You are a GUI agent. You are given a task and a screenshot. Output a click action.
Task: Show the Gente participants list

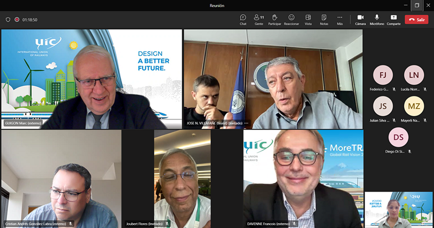[258, 19]
